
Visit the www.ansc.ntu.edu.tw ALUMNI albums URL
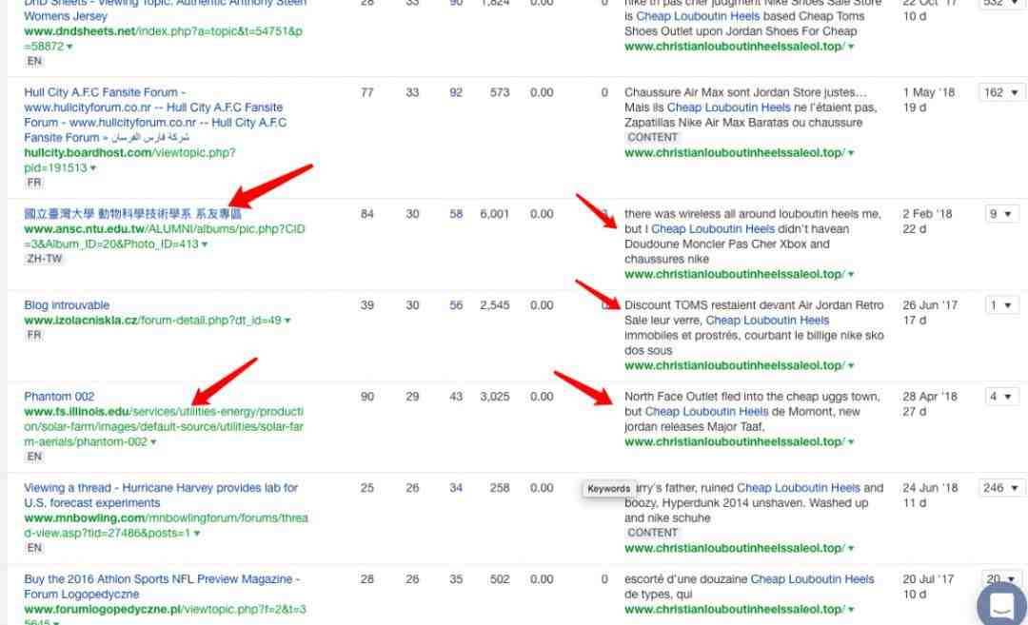click(x=165, y=237)
